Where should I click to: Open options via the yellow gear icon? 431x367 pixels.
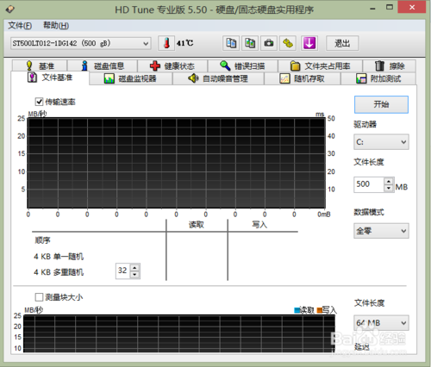coord(288,43)
